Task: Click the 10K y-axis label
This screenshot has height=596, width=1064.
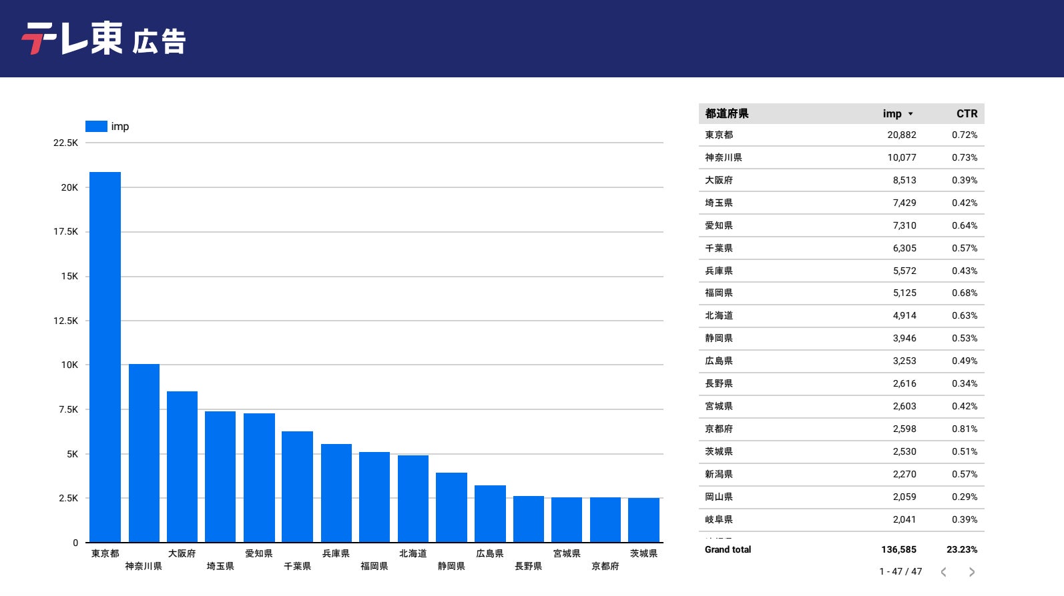Action: click(69, 365)
